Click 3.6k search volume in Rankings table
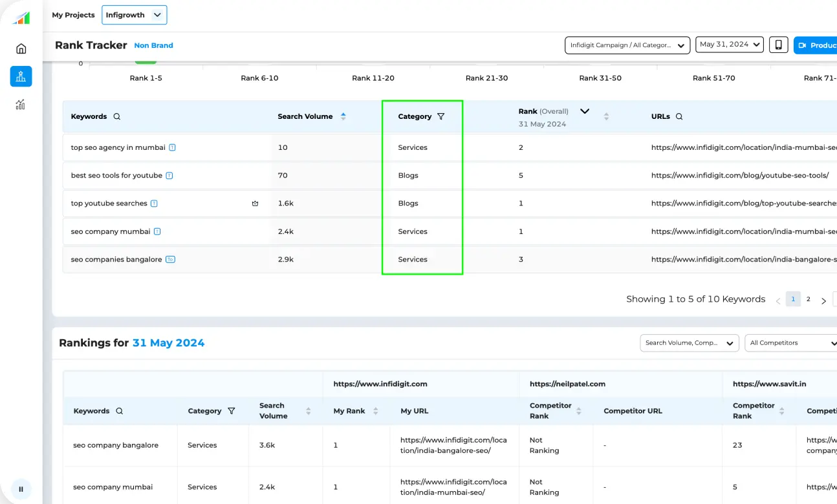Viewport: 837px width, 504px height. (x=267, y=445)
